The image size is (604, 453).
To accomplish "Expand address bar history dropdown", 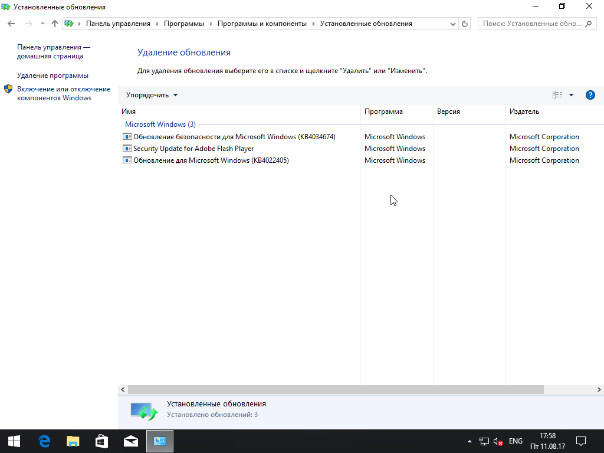I will (x=453, y=24).
